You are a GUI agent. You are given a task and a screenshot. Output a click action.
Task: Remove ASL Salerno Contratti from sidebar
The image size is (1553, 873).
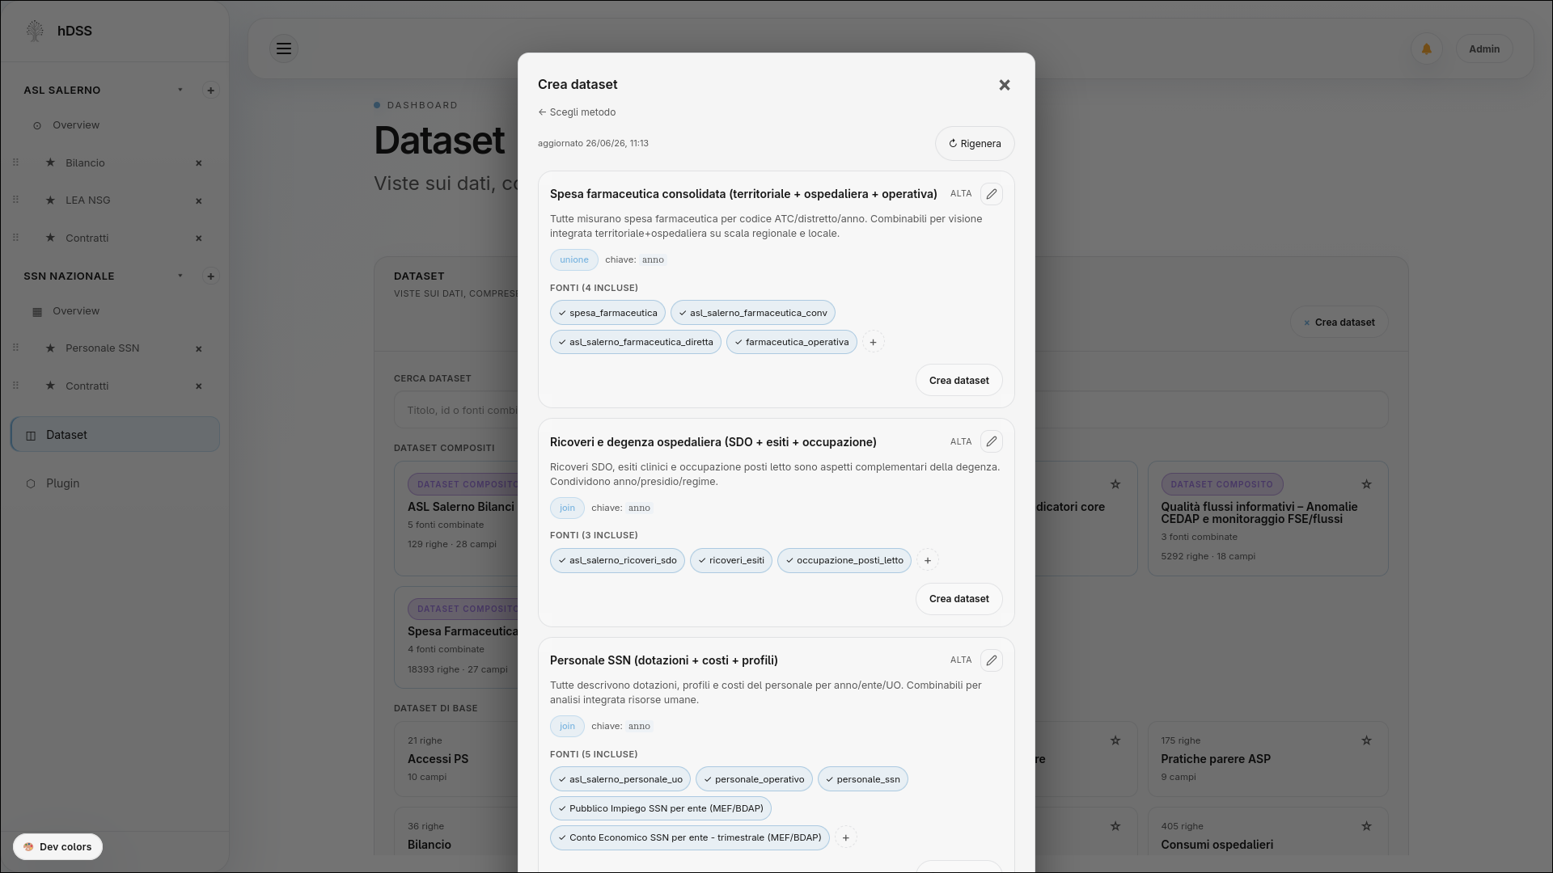pos(199,238)
